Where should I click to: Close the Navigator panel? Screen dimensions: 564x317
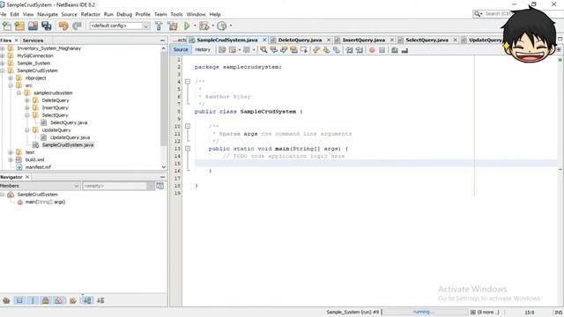(x=27, y=177)
